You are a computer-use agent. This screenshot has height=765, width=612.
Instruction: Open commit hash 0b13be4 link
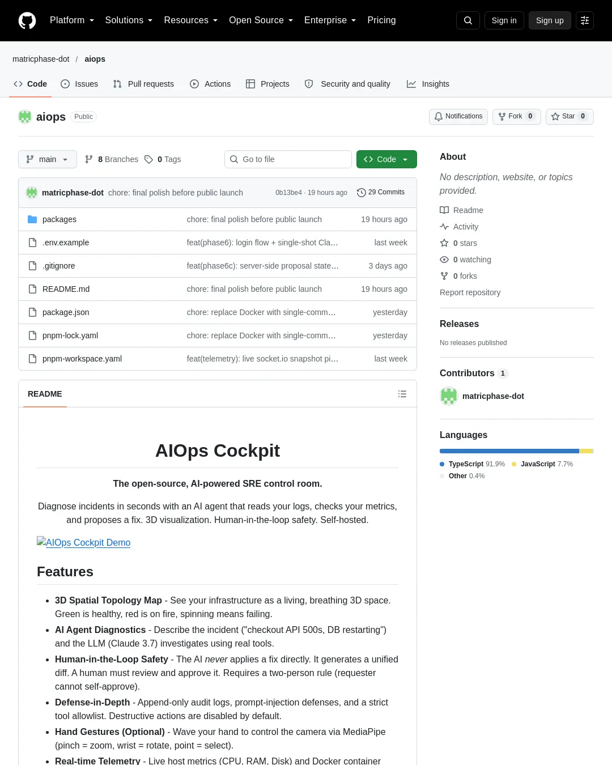[x=288, y=193]
